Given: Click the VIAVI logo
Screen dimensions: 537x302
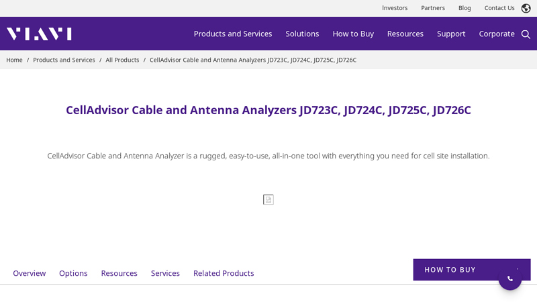Looking at the screenshot, I should 39,34.
